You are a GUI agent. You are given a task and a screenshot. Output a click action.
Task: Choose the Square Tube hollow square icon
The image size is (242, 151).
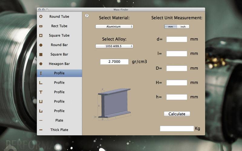pyautogui.click(x=41, y=35)
